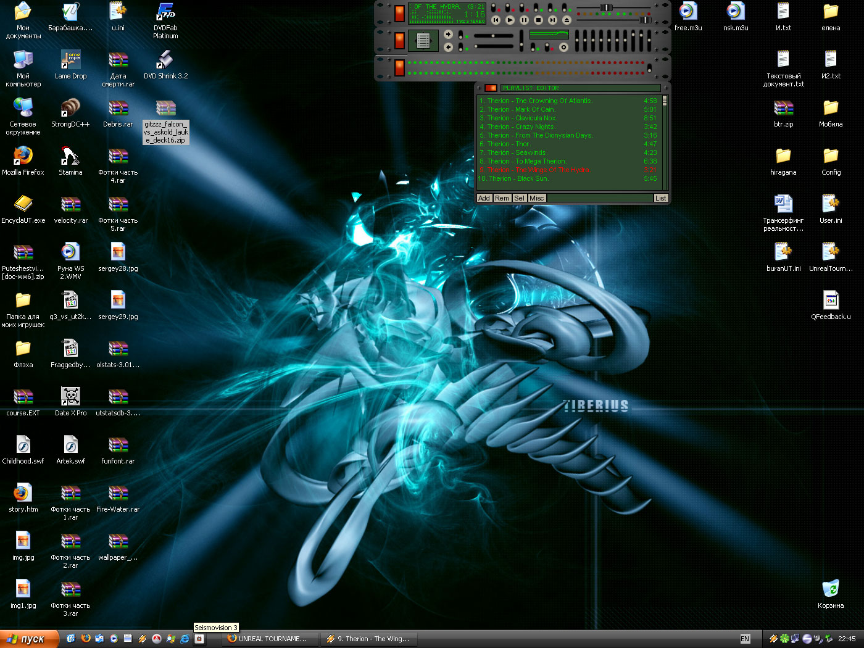
Task: Click the orange power button of main player
Action: coord(399,14)
